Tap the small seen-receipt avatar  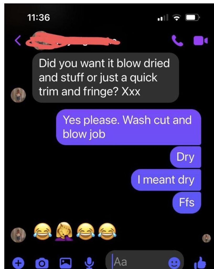[206, 238]
